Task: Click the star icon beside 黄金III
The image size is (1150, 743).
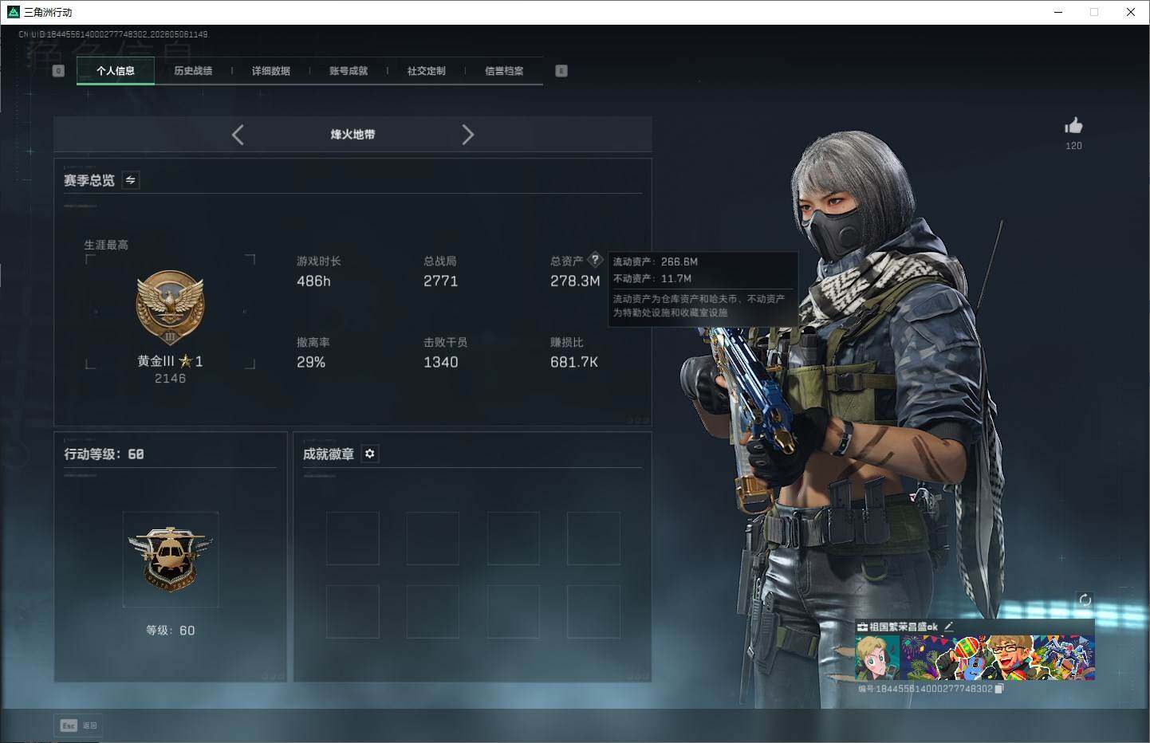Action: pyautogui.click(x=186, y=361)
